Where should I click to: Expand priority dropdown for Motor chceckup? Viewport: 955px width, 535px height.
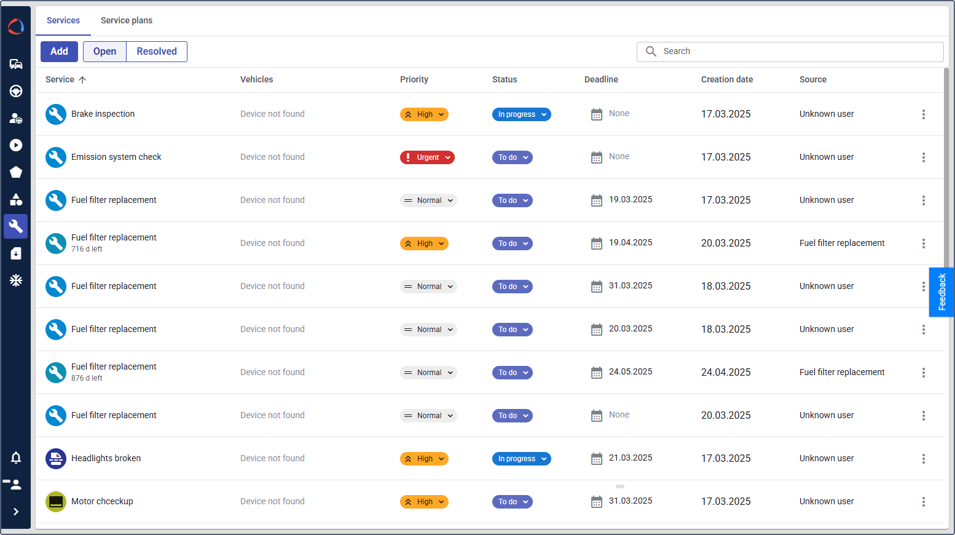point(424,502)
